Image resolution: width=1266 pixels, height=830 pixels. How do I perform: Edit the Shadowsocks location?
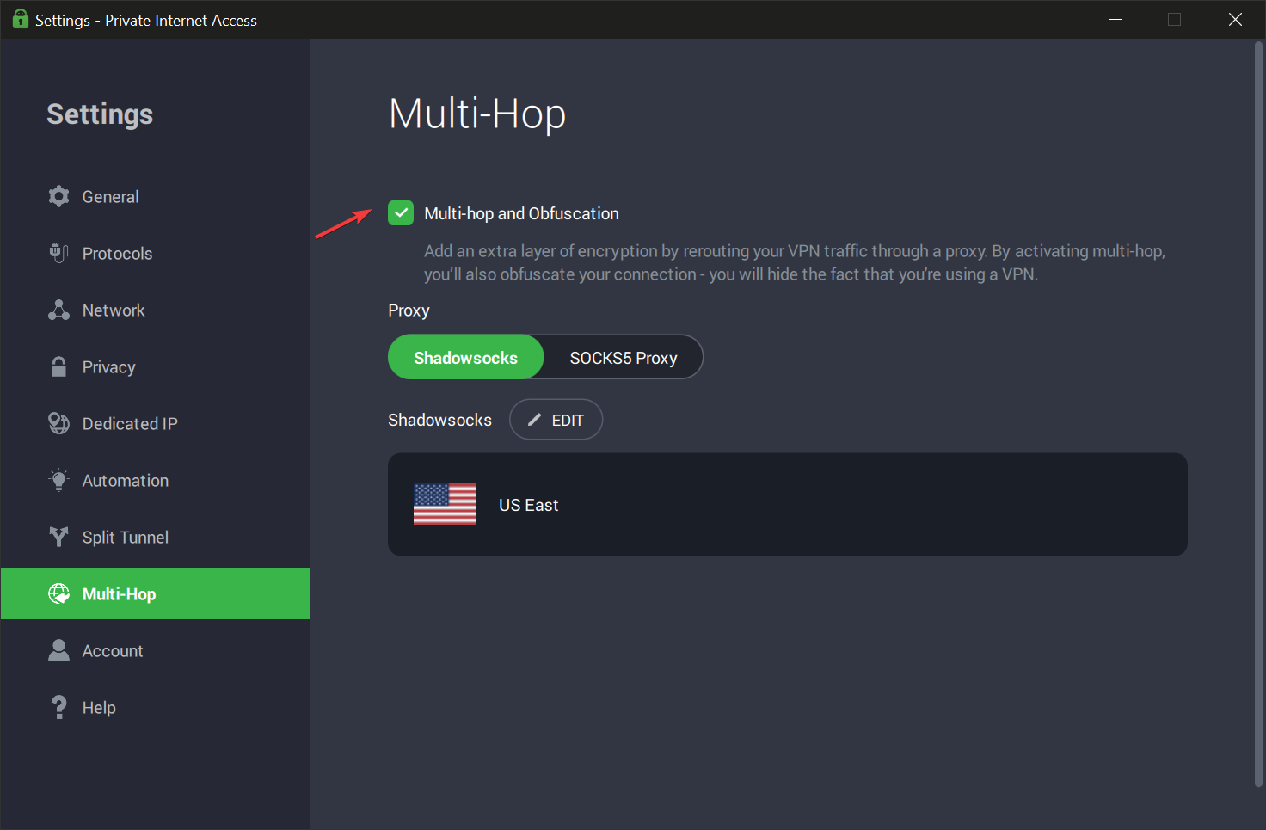[x=556, y=420]
